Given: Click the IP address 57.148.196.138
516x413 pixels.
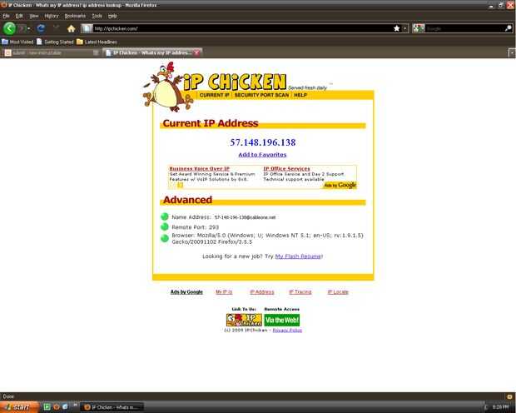Looking at the screenshot, I should pos(263,142).
